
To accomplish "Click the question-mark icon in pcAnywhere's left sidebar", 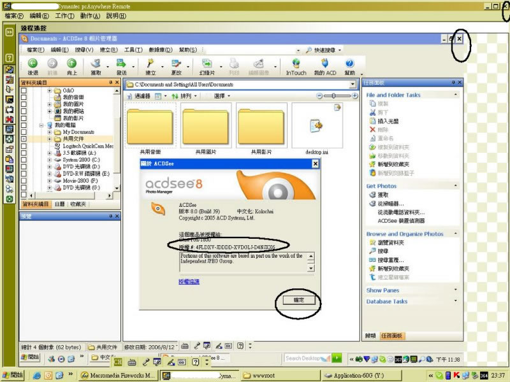I will (x=10, y=58).
